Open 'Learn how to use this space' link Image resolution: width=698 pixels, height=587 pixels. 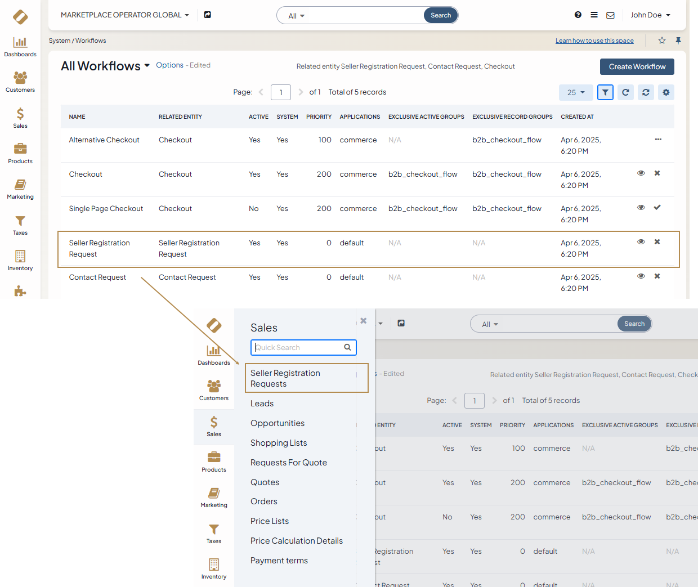[x=594, y=41]
